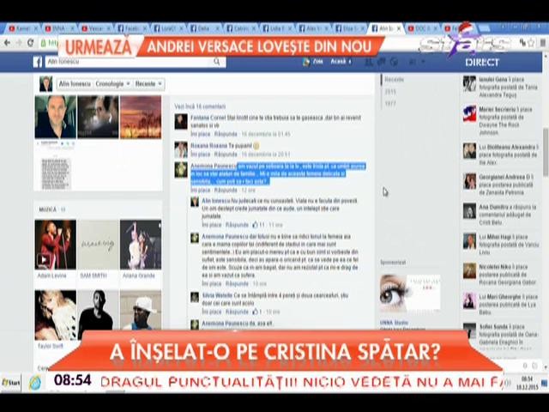Image resolution: width=549 pixels, height=412 pixels.
Task: Reload the page with the refresh icon
Action: (x=31, y=43)
